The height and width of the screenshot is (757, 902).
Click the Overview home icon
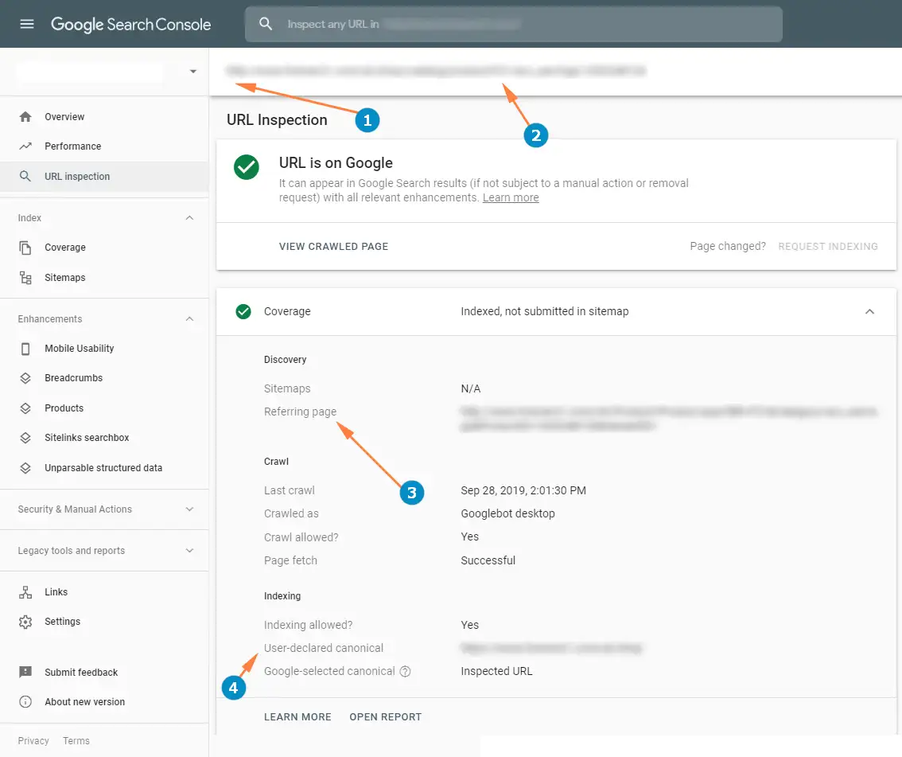25,117
